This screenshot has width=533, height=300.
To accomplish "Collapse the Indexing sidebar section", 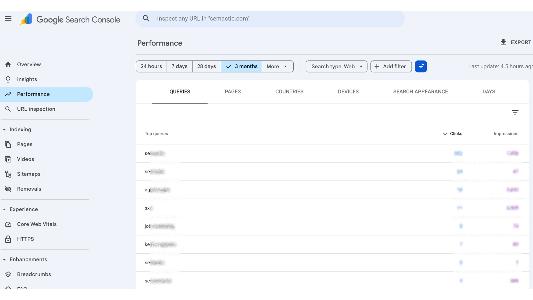I will pos(4,129).
